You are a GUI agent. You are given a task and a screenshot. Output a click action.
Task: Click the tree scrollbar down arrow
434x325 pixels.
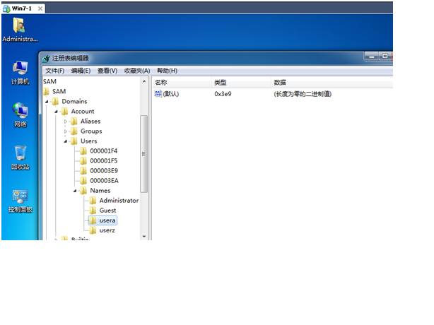pyautogui.click(x=144, y=237)
